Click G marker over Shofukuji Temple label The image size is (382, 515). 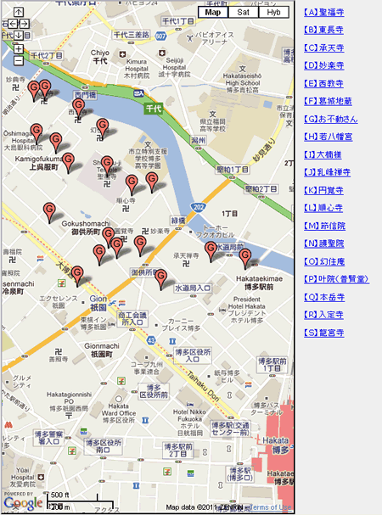[107, 165]
